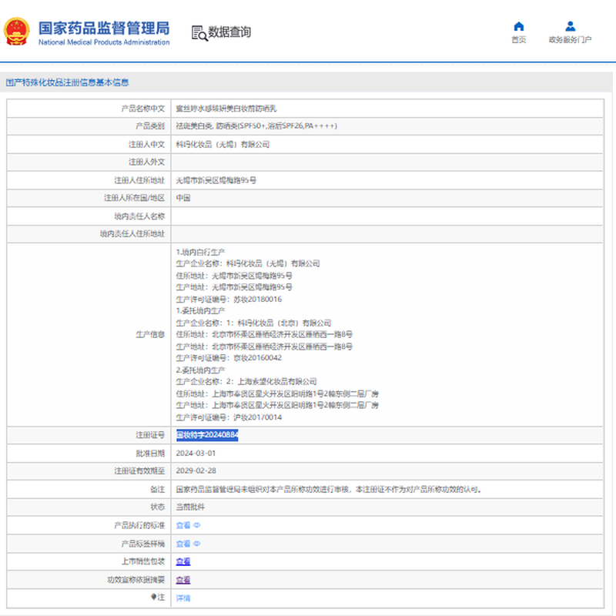The image size is (616, 616).
Task: Open 查看 link for 上市销售包装
Action: pyautogui.click(x=182, y=561)
